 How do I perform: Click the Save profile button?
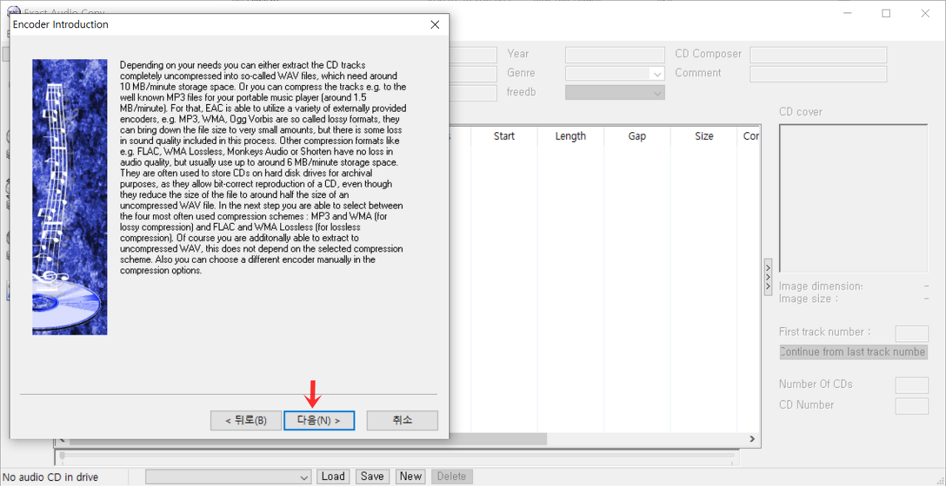[x=372, y=476]
